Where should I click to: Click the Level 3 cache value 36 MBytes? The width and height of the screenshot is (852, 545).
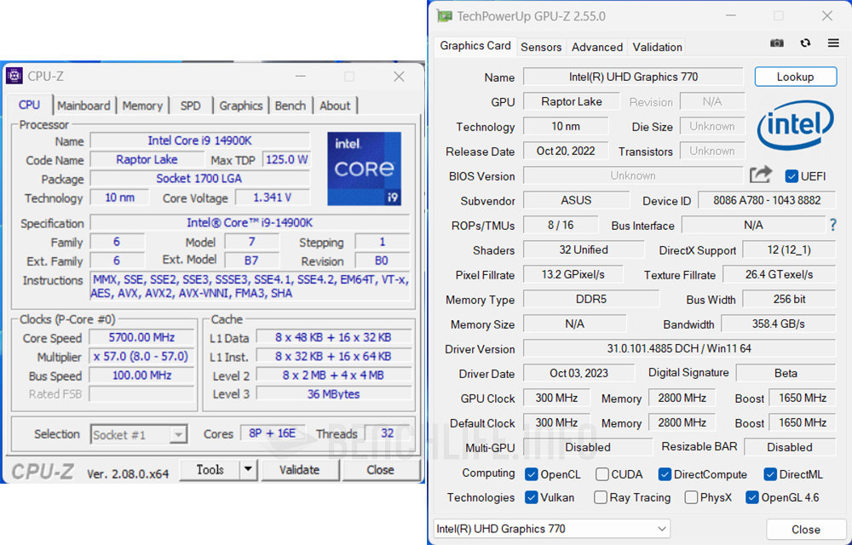pos(334,394)
